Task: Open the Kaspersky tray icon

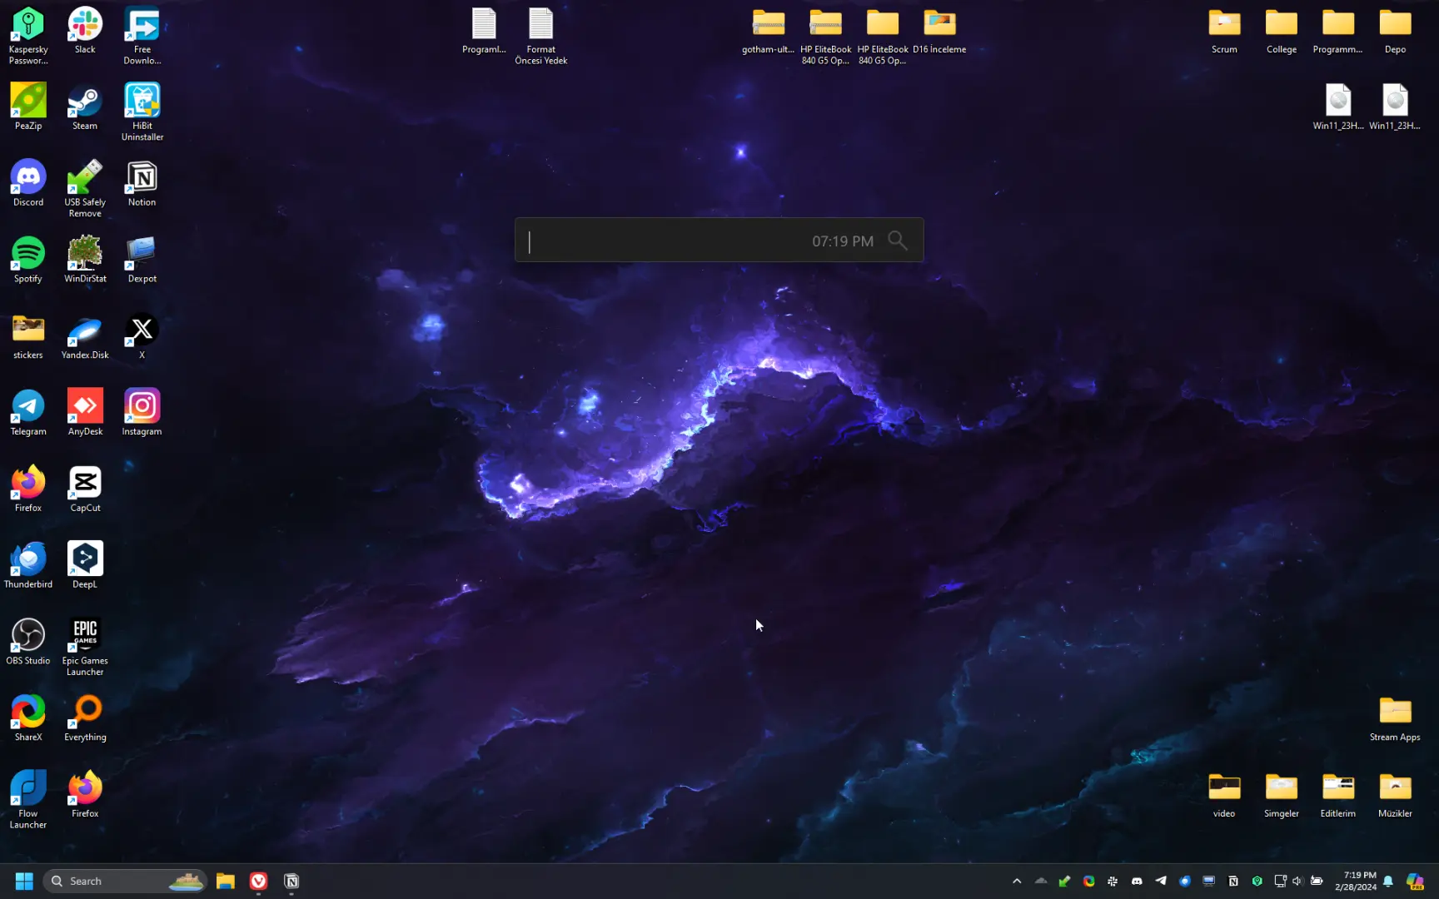Action: tap(1257, 881)
